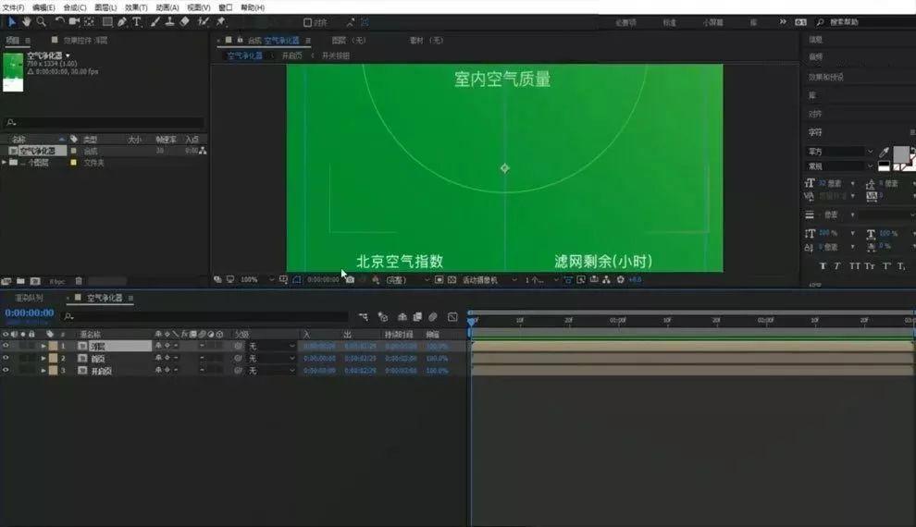Toggle the Snapping checkbox in toolbar

[307, 23]
